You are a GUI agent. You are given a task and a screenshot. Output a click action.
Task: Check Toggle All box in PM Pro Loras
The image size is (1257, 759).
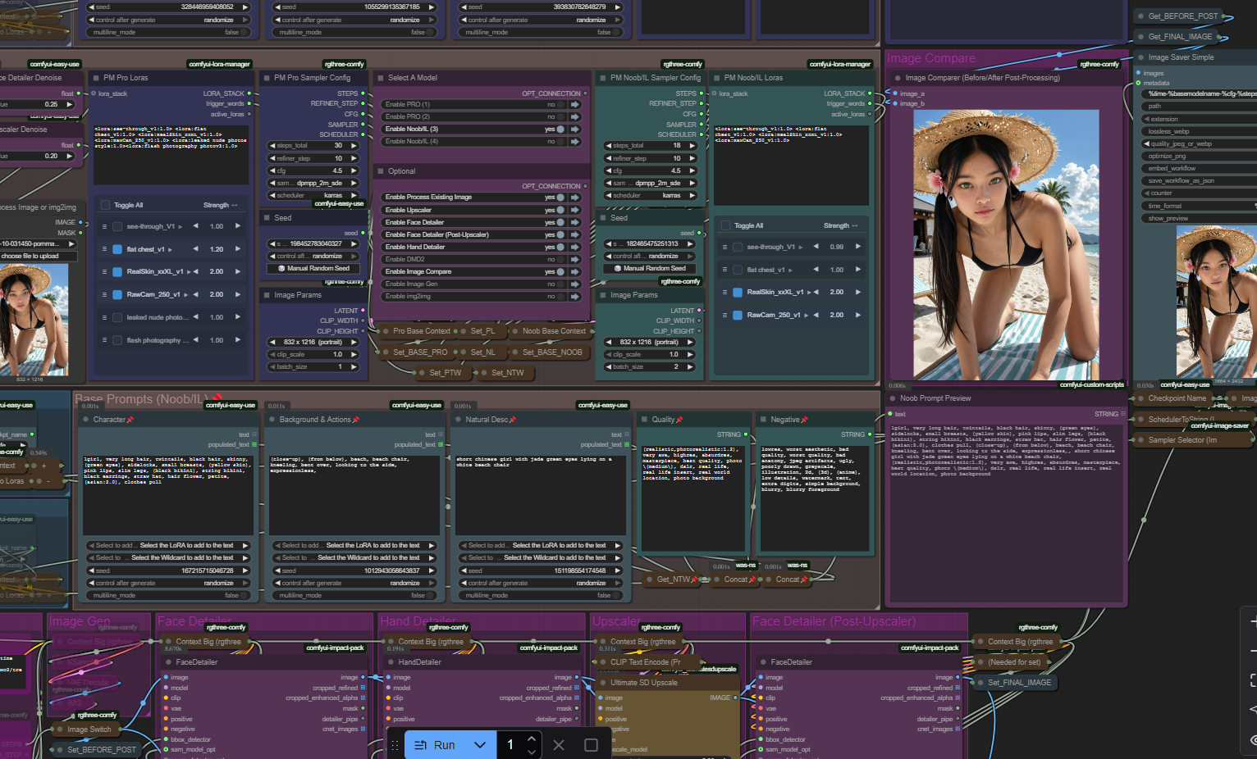pos(105,205)
